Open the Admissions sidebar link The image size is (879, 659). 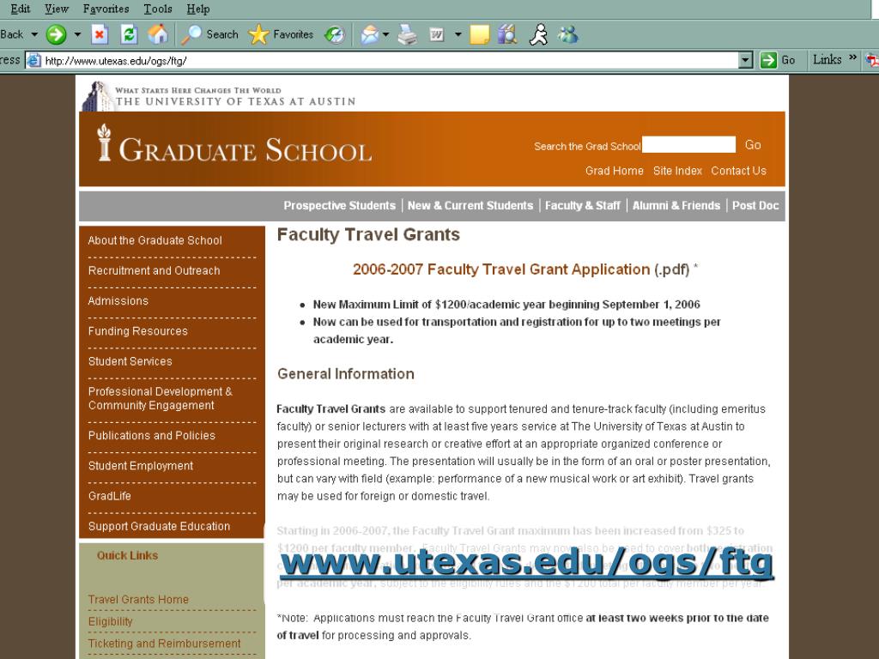118,301
